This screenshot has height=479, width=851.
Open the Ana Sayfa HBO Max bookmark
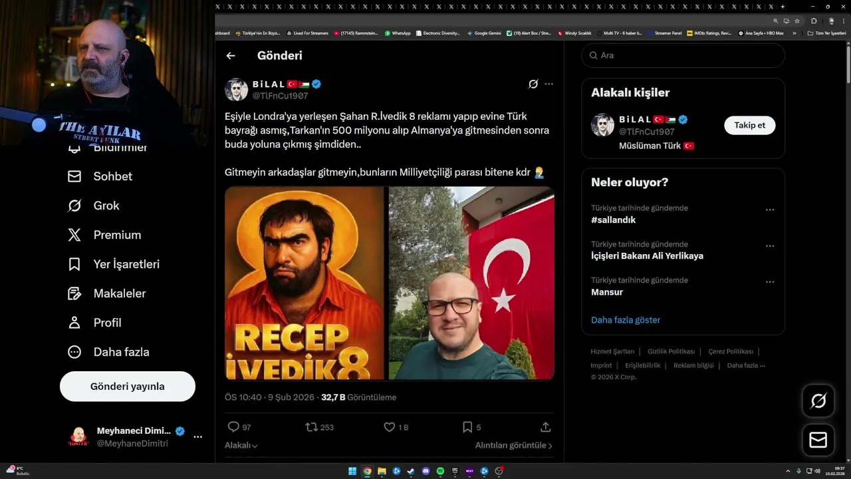(761, 33)
